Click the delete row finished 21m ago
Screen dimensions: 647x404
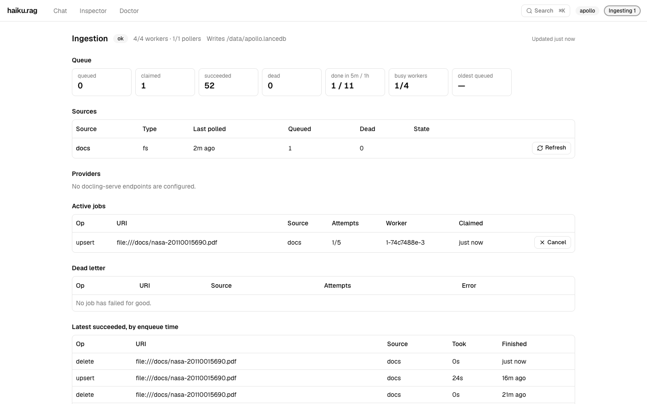[323, 395]
